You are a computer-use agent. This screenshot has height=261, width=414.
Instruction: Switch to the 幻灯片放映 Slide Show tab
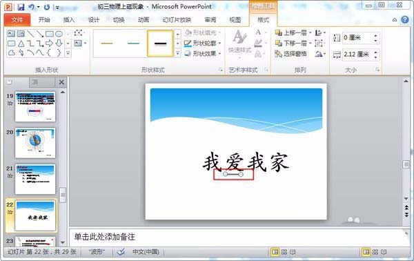pos(177,20)
